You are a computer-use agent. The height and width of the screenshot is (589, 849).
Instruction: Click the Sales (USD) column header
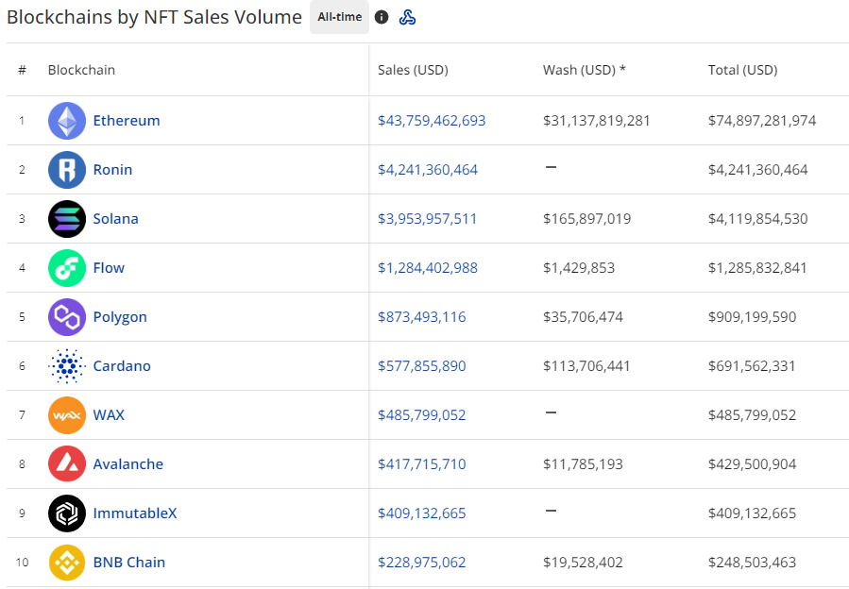point(413,70)
